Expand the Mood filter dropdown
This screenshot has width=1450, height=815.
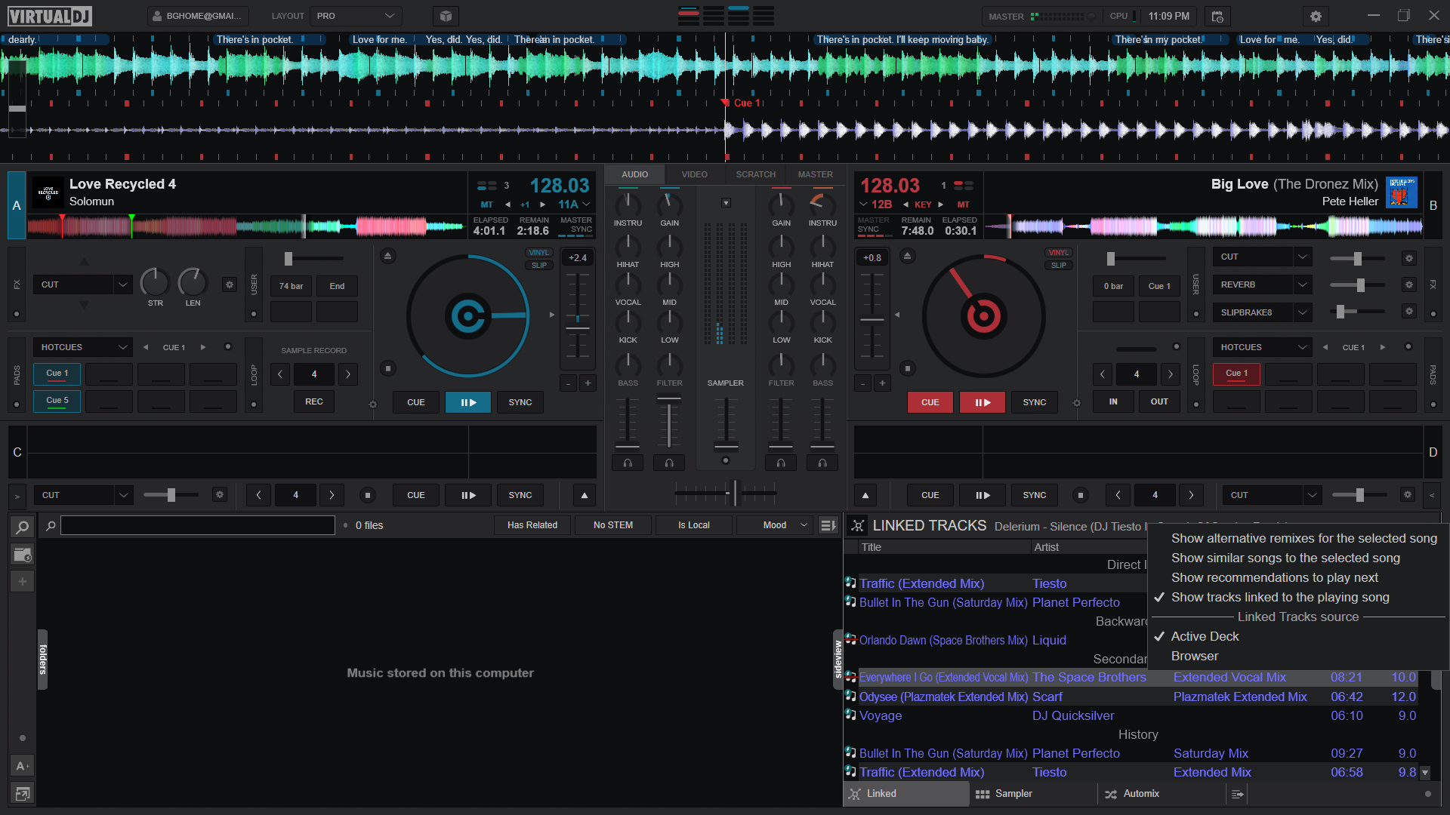coord(775,525)
